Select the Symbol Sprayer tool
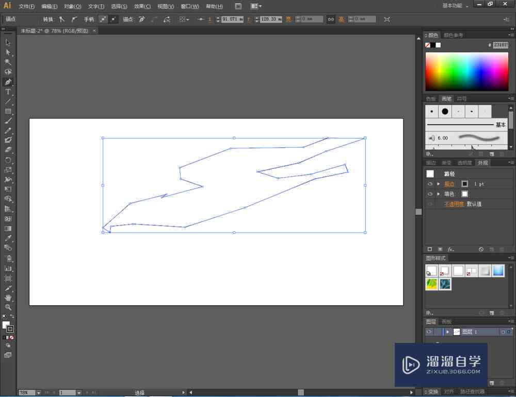The width and height of the screenshot is (516, 397). [x=8, y=258]
